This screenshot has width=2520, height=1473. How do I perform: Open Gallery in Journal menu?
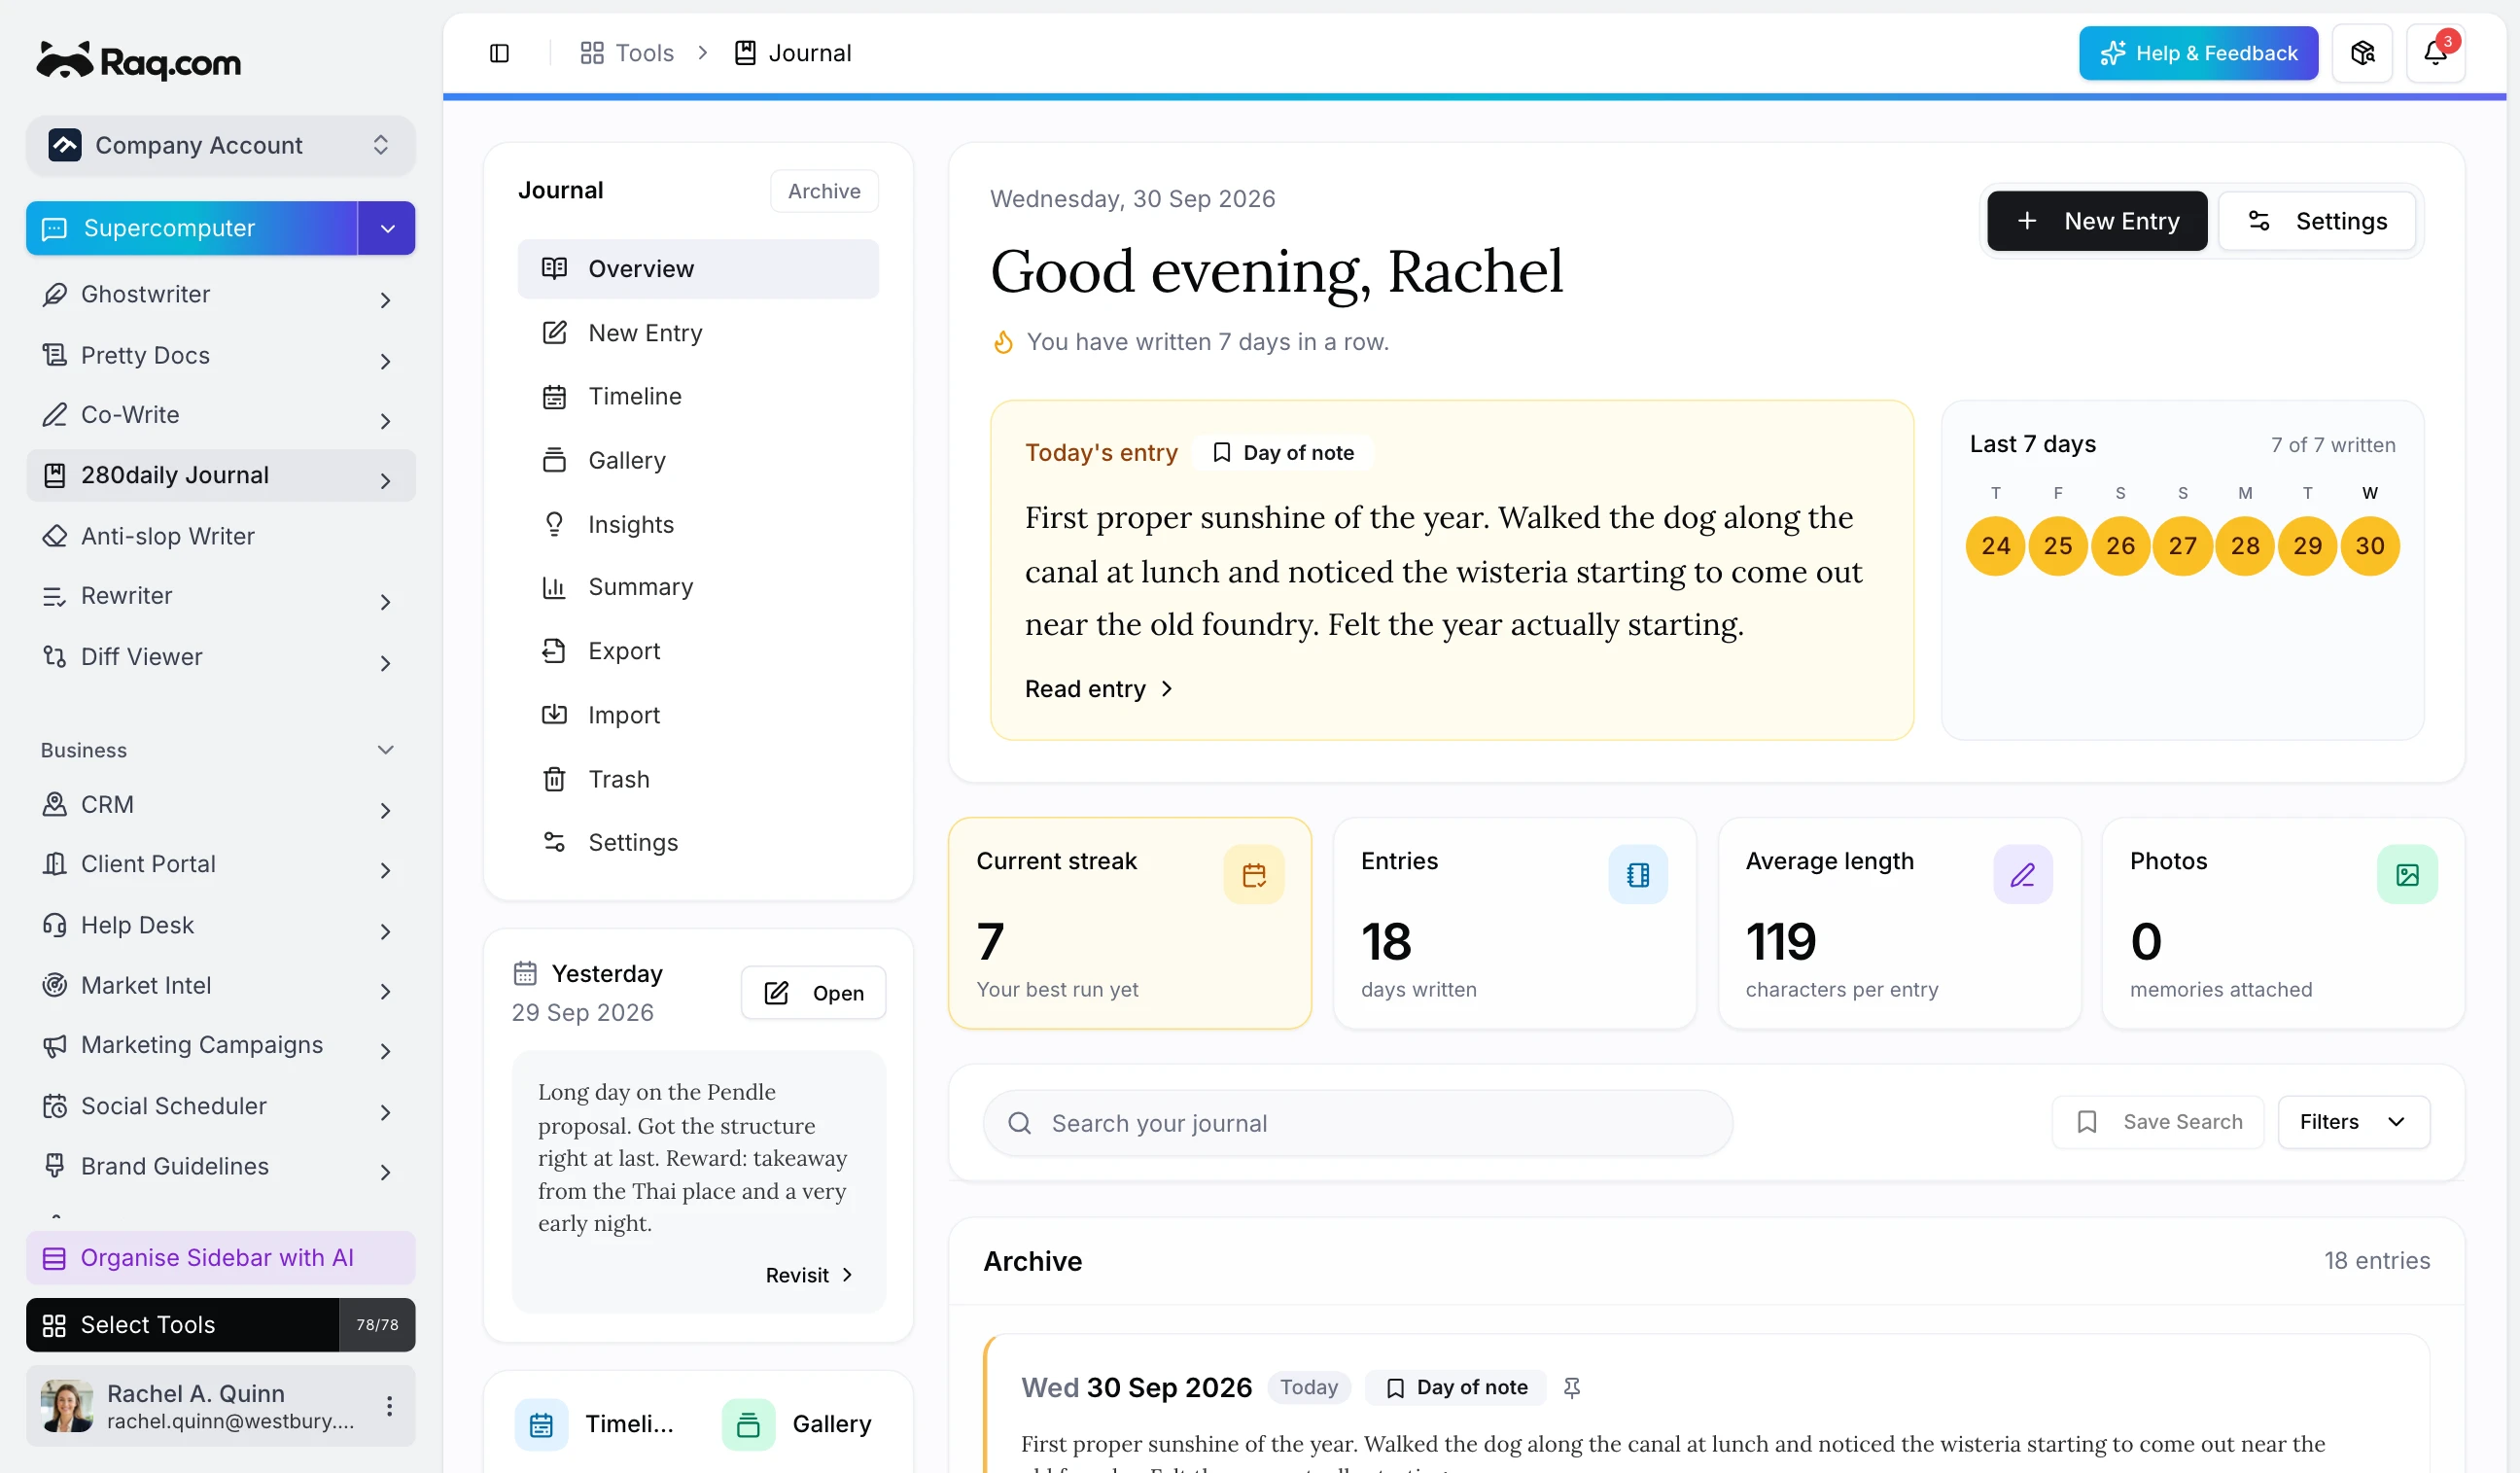(698, 460)
